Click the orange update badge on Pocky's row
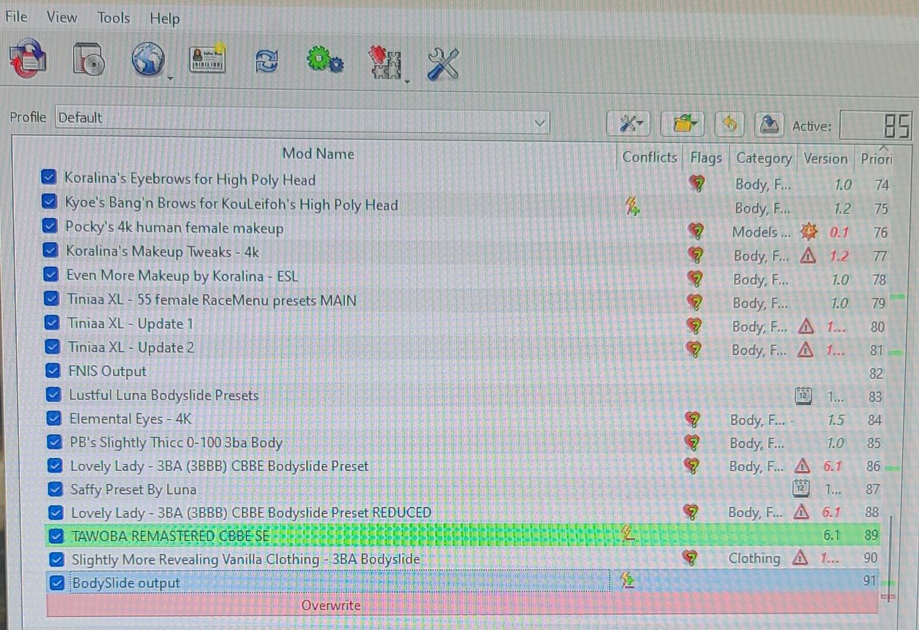Screen dimensions: 919x630 809,232
